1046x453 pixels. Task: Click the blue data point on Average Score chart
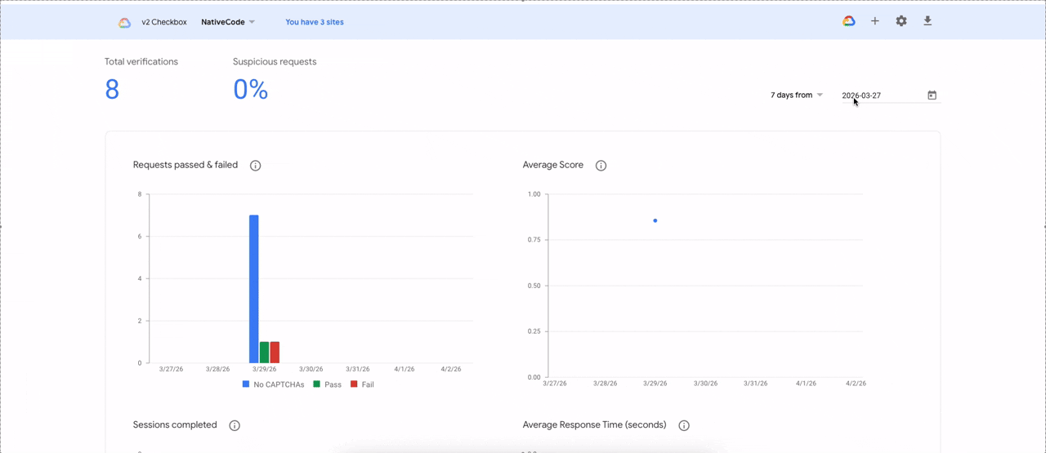pos(655,220)
